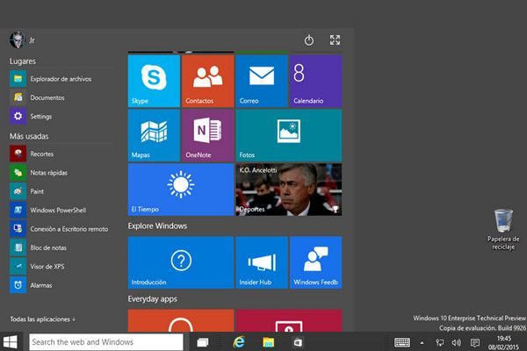This screenshot has width=527, height=351.
Task: Click the Jr user account picture
Action: [17, 40]
